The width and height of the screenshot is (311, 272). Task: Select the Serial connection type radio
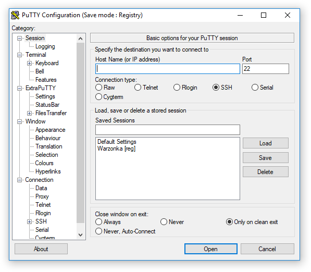(262, 88)
